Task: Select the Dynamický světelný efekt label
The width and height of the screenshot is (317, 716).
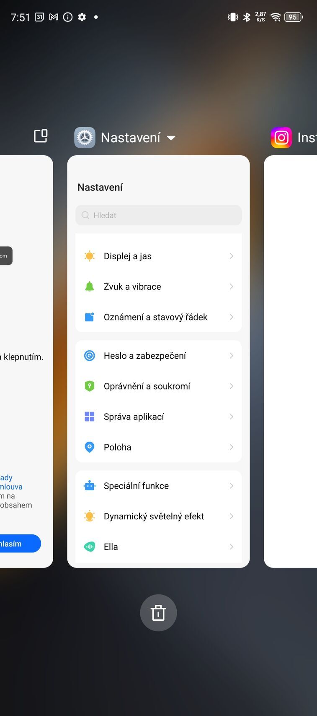Action: [x=154, y=516]
